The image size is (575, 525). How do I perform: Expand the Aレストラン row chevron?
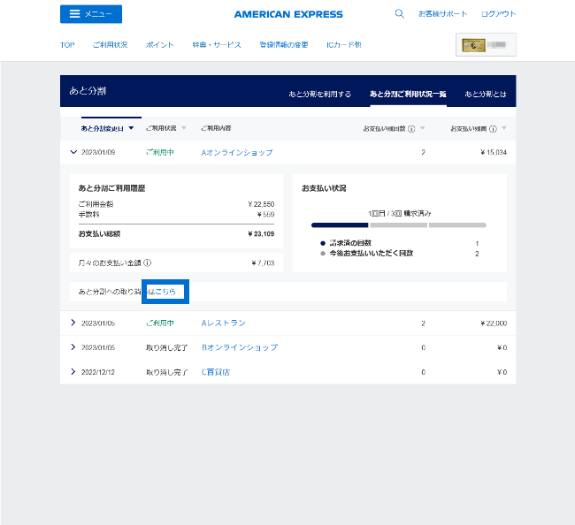(x=73, y=323)
